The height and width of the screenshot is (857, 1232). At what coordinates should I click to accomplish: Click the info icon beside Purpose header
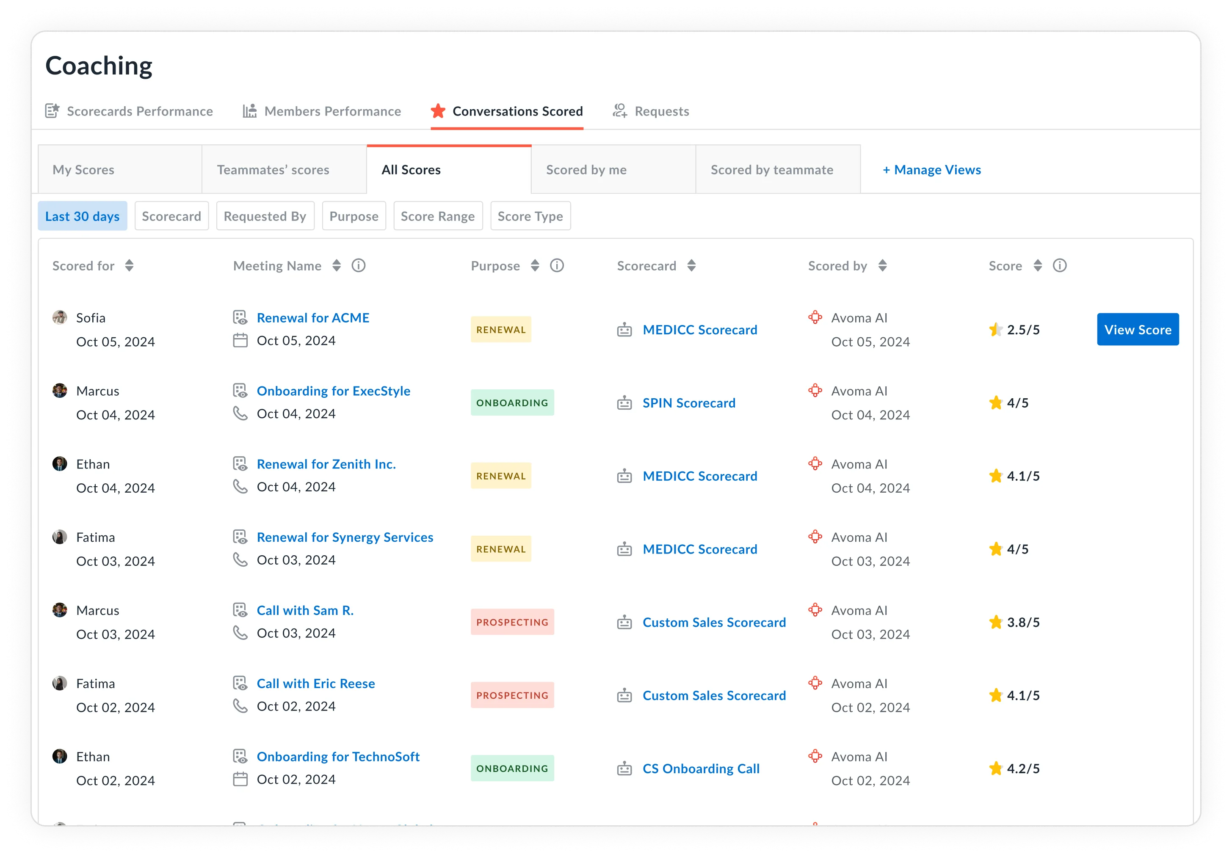point(557,266)
